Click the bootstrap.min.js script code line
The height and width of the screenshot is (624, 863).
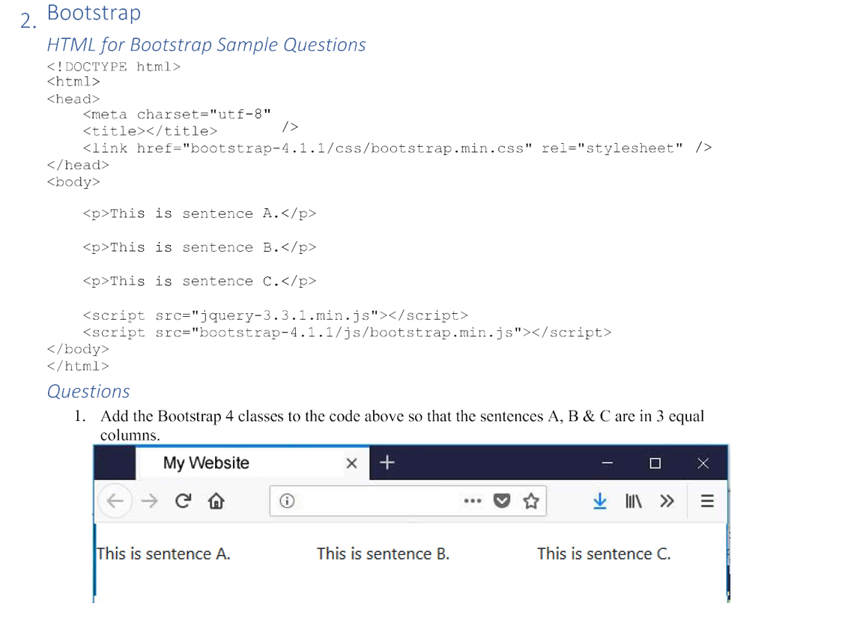point(348,333)
